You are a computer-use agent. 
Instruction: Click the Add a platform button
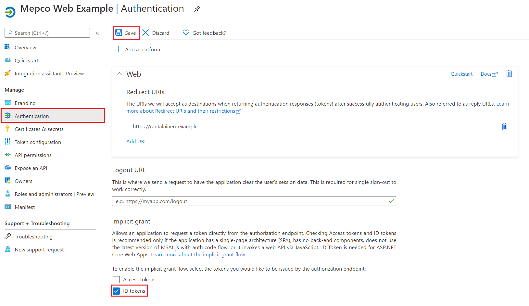tap(138, 49)
